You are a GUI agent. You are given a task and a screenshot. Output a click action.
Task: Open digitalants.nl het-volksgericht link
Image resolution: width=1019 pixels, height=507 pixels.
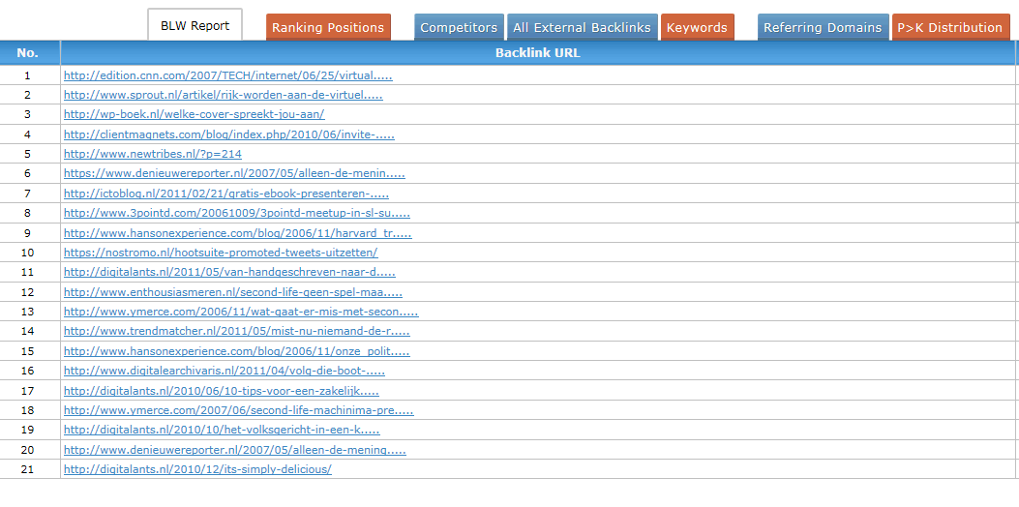click(222, 430)
